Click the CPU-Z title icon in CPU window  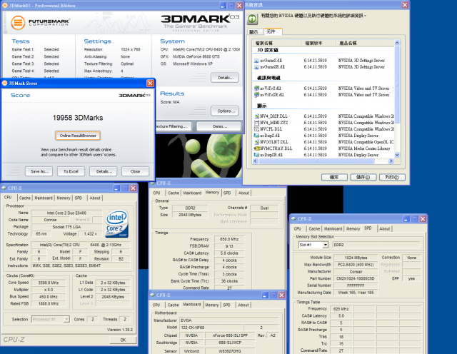tap(4, 188)
